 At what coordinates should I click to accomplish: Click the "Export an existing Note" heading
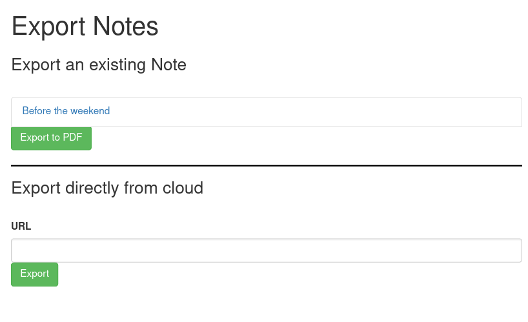click(x=99, y=65)
